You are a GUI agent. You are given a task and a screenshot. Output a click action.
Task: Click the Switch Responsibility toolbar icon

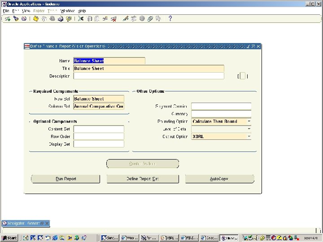pyautogui.click(x=52, y=19)
